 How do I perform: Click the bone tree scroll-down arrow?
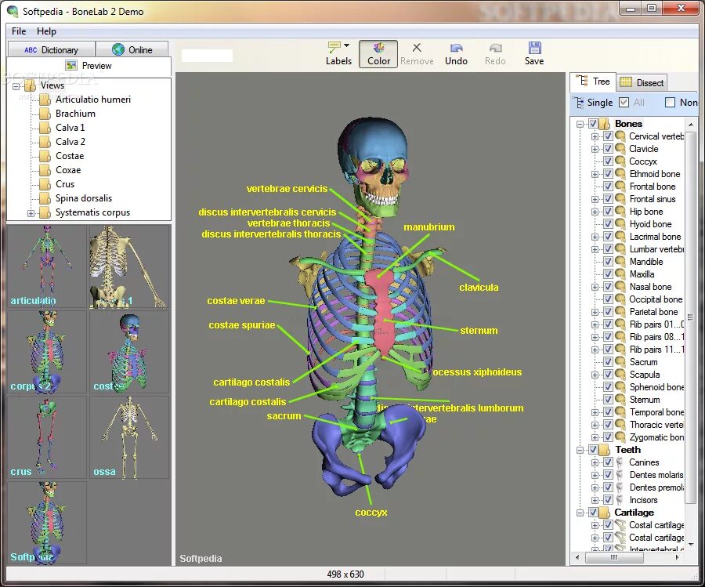(x=691, y=544)
